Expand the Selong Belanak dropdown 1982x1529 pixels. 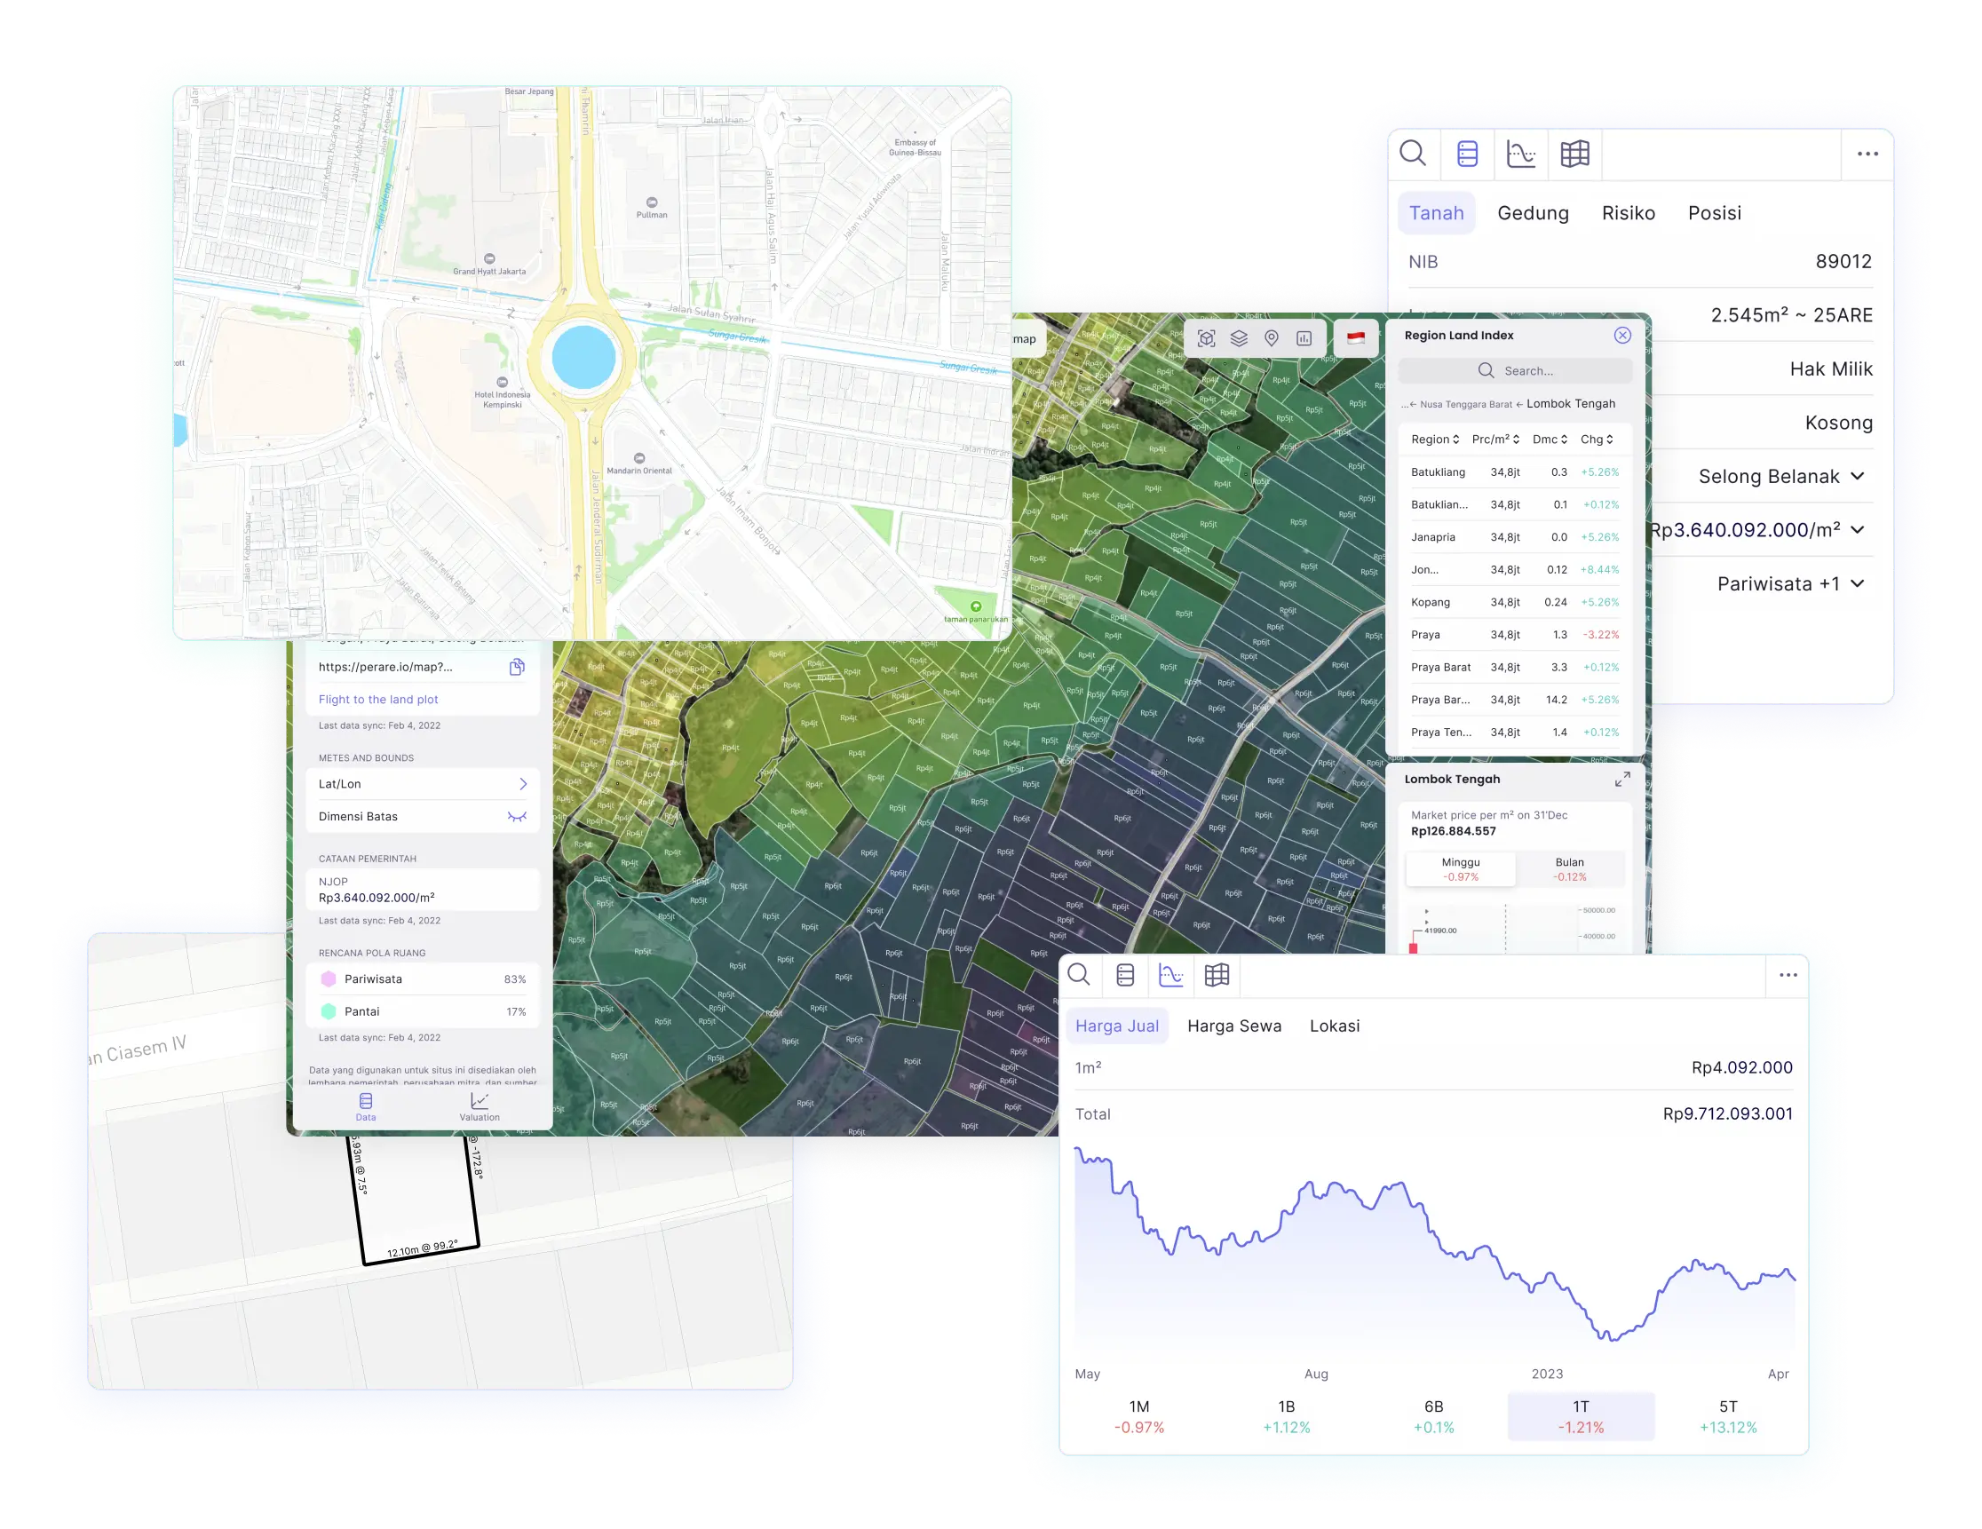point(1857,477)
